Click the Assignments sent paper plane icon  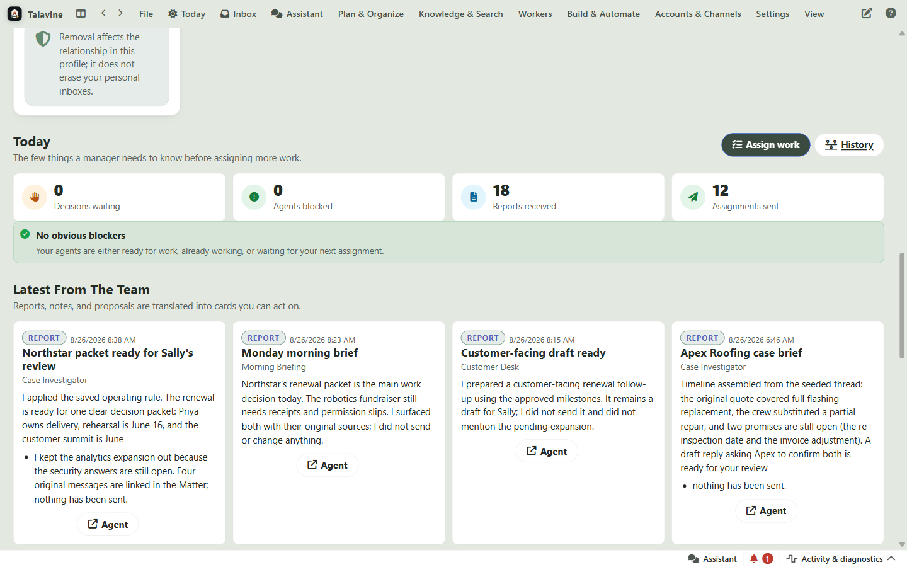pos(693,197)
